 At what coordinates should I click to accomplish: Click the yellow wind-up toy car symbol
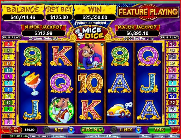[120, 110]
